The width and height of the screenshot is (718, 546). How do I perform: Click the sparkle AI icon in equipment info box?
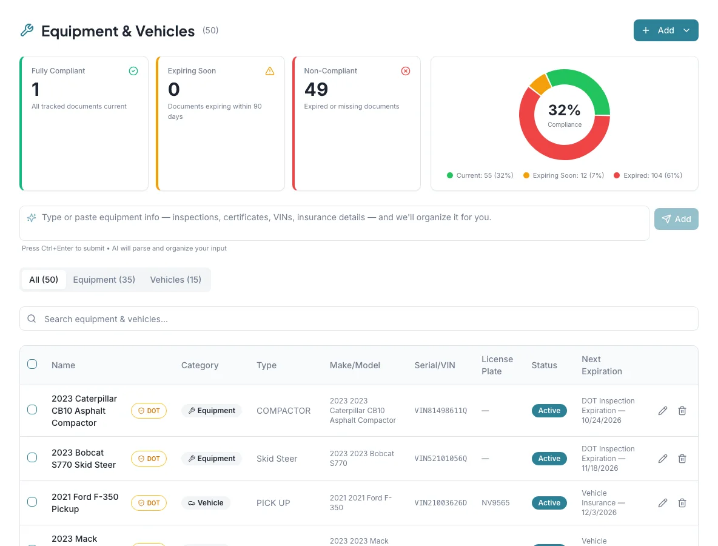click(x=32, y=218)
